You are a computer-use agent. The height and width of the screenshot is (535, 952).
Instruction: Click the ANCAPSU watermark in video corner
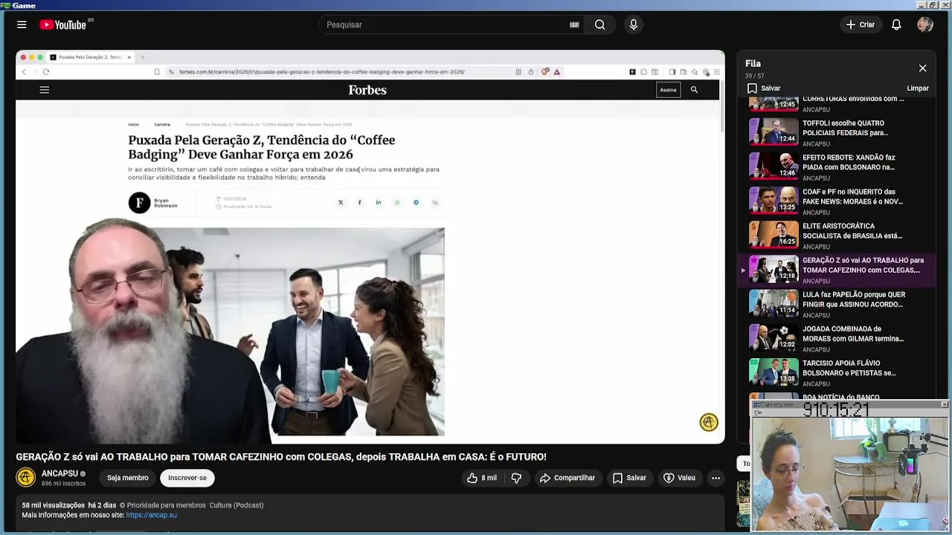point(709,422)
